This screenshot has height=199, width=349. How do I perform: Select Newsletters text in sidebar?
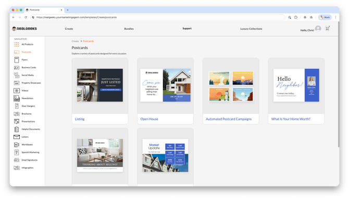pos(28,98)
